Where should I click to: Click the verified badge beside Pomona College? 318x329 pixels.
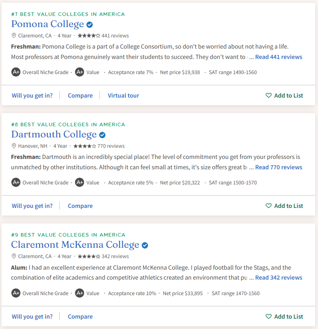[90, 24]
